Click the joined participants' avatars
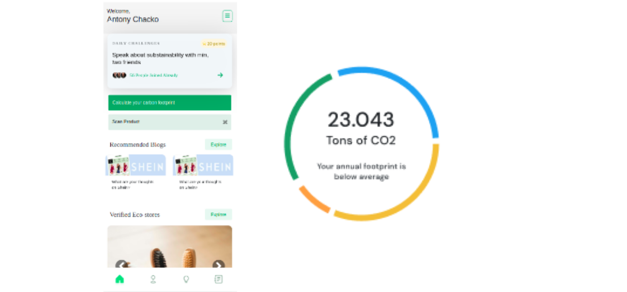This screenshot has height=292, width=627. 119,76
